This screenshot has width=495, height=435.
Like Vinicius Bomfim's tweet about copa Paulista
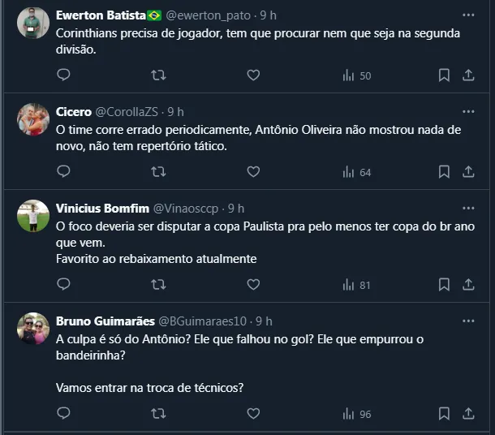point(253,285)
